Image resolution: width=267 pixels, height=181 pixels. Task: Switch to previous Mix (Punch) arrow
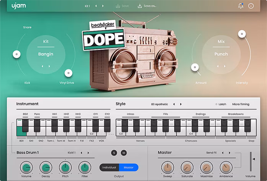tap(218, 66)
